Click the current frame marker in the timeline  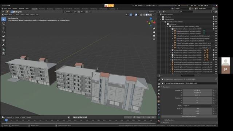point(6,120)
